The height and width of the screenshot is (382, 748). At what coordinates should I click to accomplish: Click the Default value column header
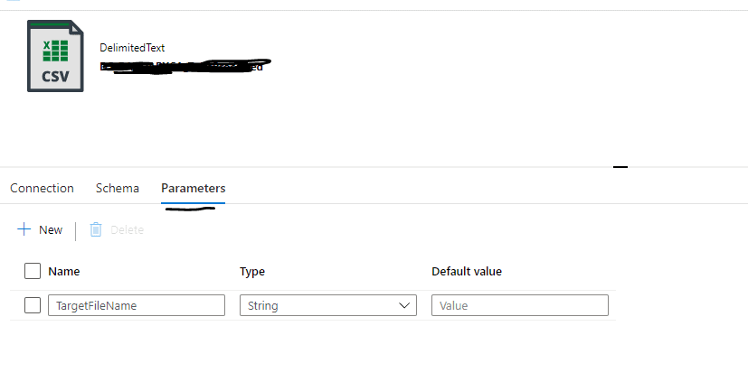point(467,271)
